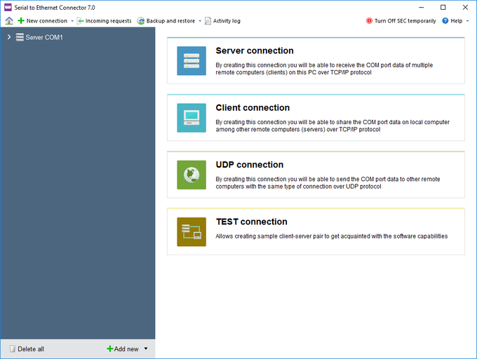Click the teal Client connection computer icon
Screen dimensions: 477x359
coord(192,118)
